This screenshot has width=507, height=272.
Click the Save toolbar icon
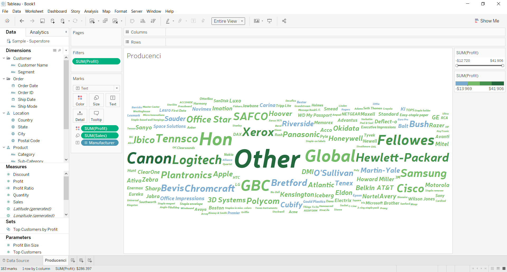pos(42,21)
